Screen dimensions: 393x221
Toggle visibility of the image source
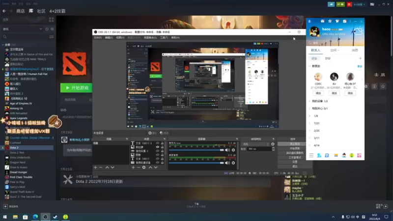pos(157,155)
